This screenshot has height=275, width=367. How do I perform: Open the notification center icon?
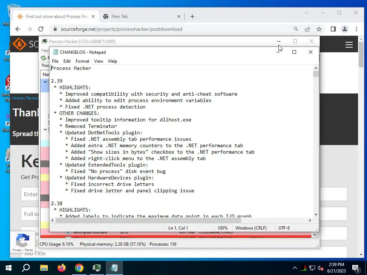pyautogui.click(x=355, y=268)
